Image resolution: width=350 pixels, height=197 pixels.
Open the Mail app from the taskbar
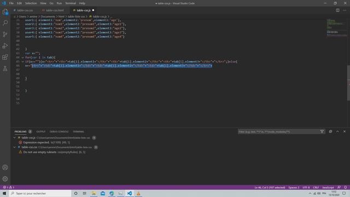point(103,193)
